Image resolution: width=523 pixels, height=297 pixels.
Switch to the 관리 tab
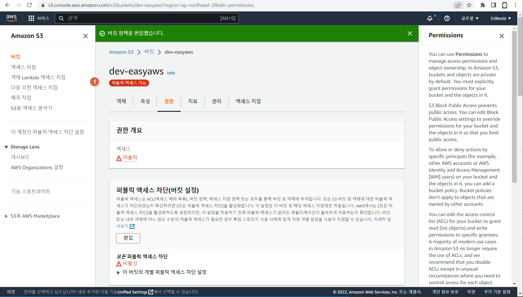pyautogui.click(x=216, y=101)
